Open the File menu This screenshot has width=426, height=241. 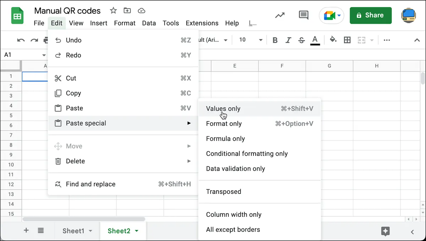pos(39,23)
